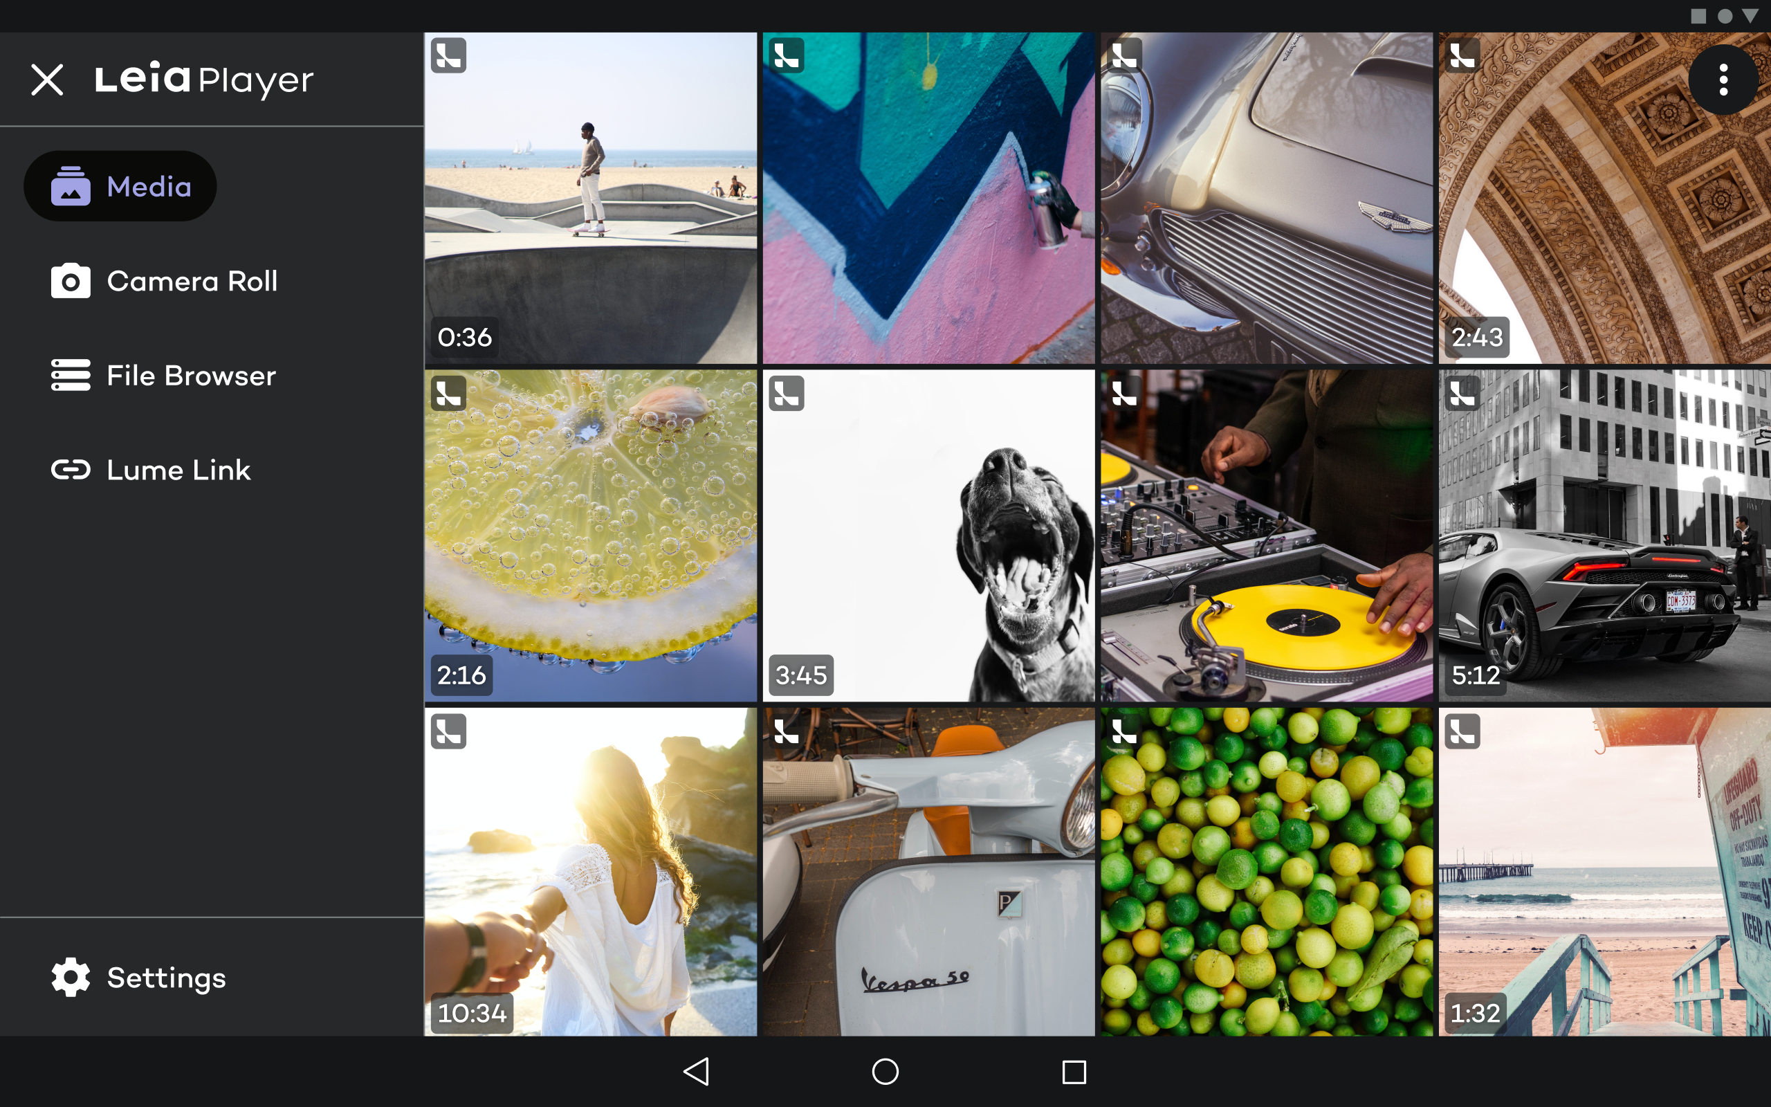Close the Leia Player navigation drawer
Viewport: 1771px width, 1107px height.
point(47,79)
